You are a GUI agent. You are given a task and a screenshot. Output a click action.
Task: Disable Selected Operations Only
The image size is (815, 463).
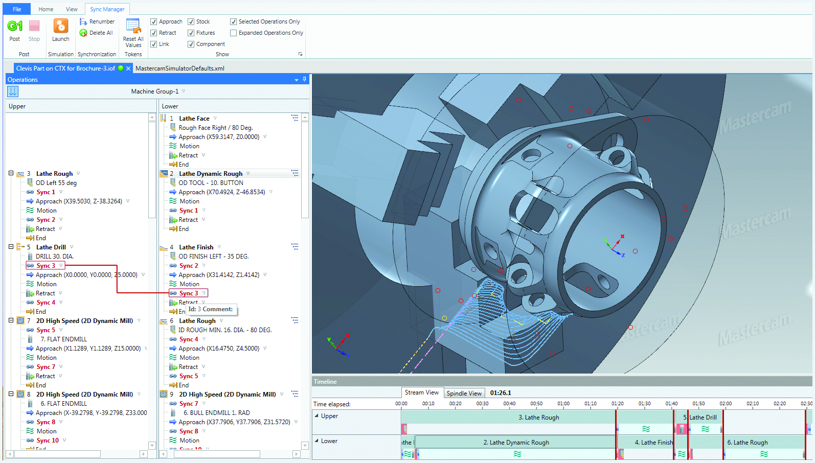click(x=233, y=21)
